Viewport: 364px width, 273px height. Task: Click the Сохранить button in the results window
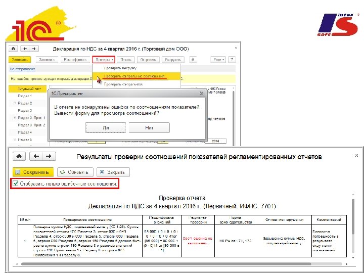[x=33, y=172]
